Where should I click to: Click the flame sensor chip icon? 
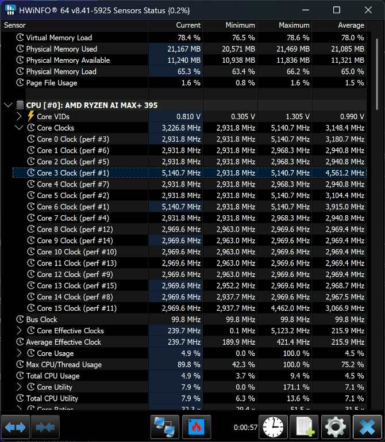197,427
